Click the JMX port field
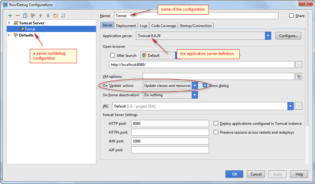This screenshot has width=315, height=184. (x=170, y=141)
